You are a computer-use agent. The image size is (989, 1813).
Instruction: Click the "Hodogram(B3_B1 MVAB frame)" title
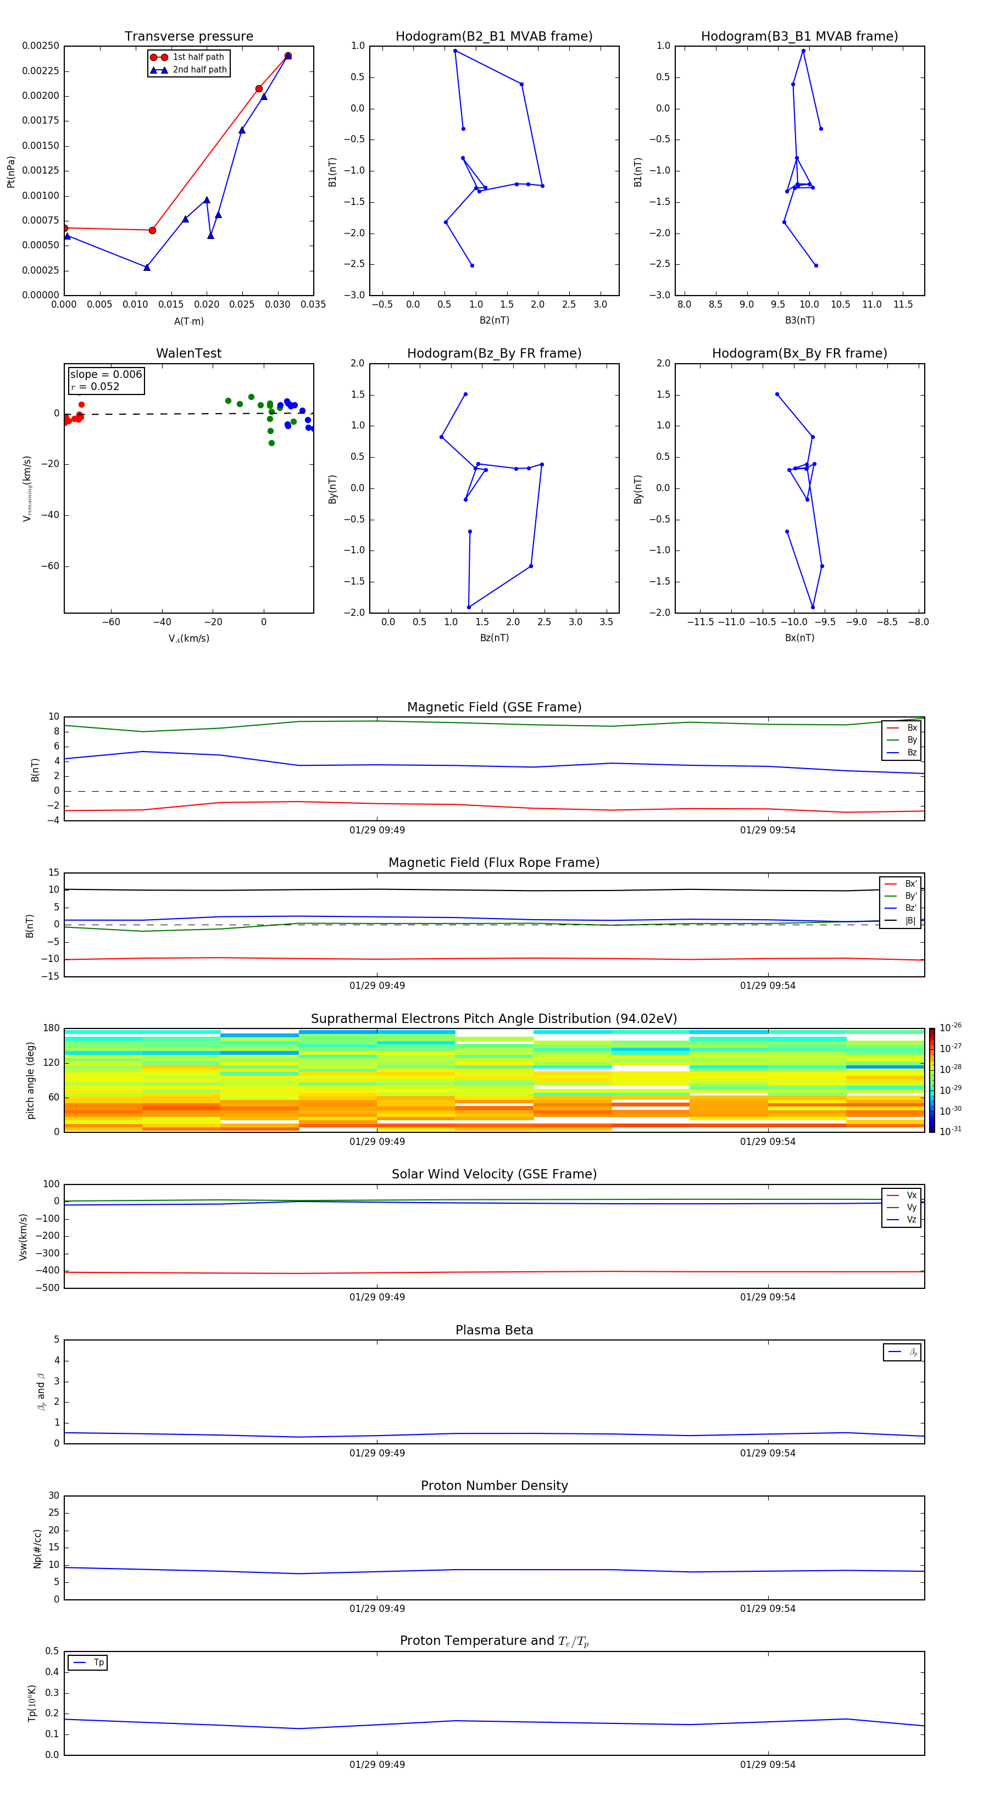point(799,37)
